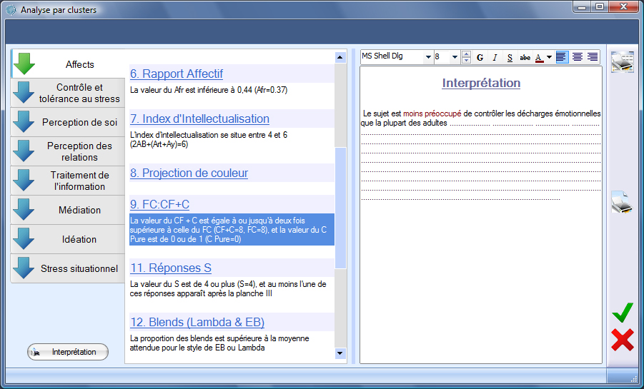Apply strikethrough (abe) formatting
The height and width of the screenshot is (389, 644).
pos(525,57)
